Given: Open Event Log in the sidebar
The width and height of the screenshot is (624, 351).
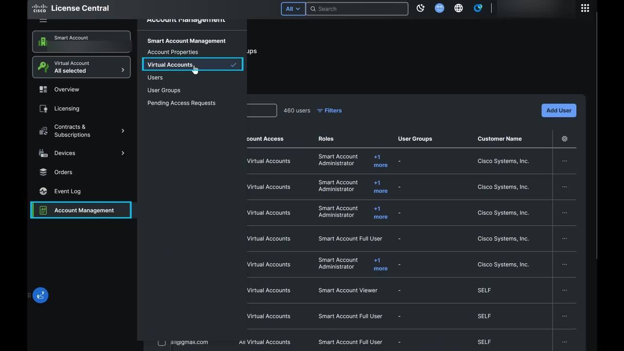Looking at the screenshot, I should click(67, 191).
